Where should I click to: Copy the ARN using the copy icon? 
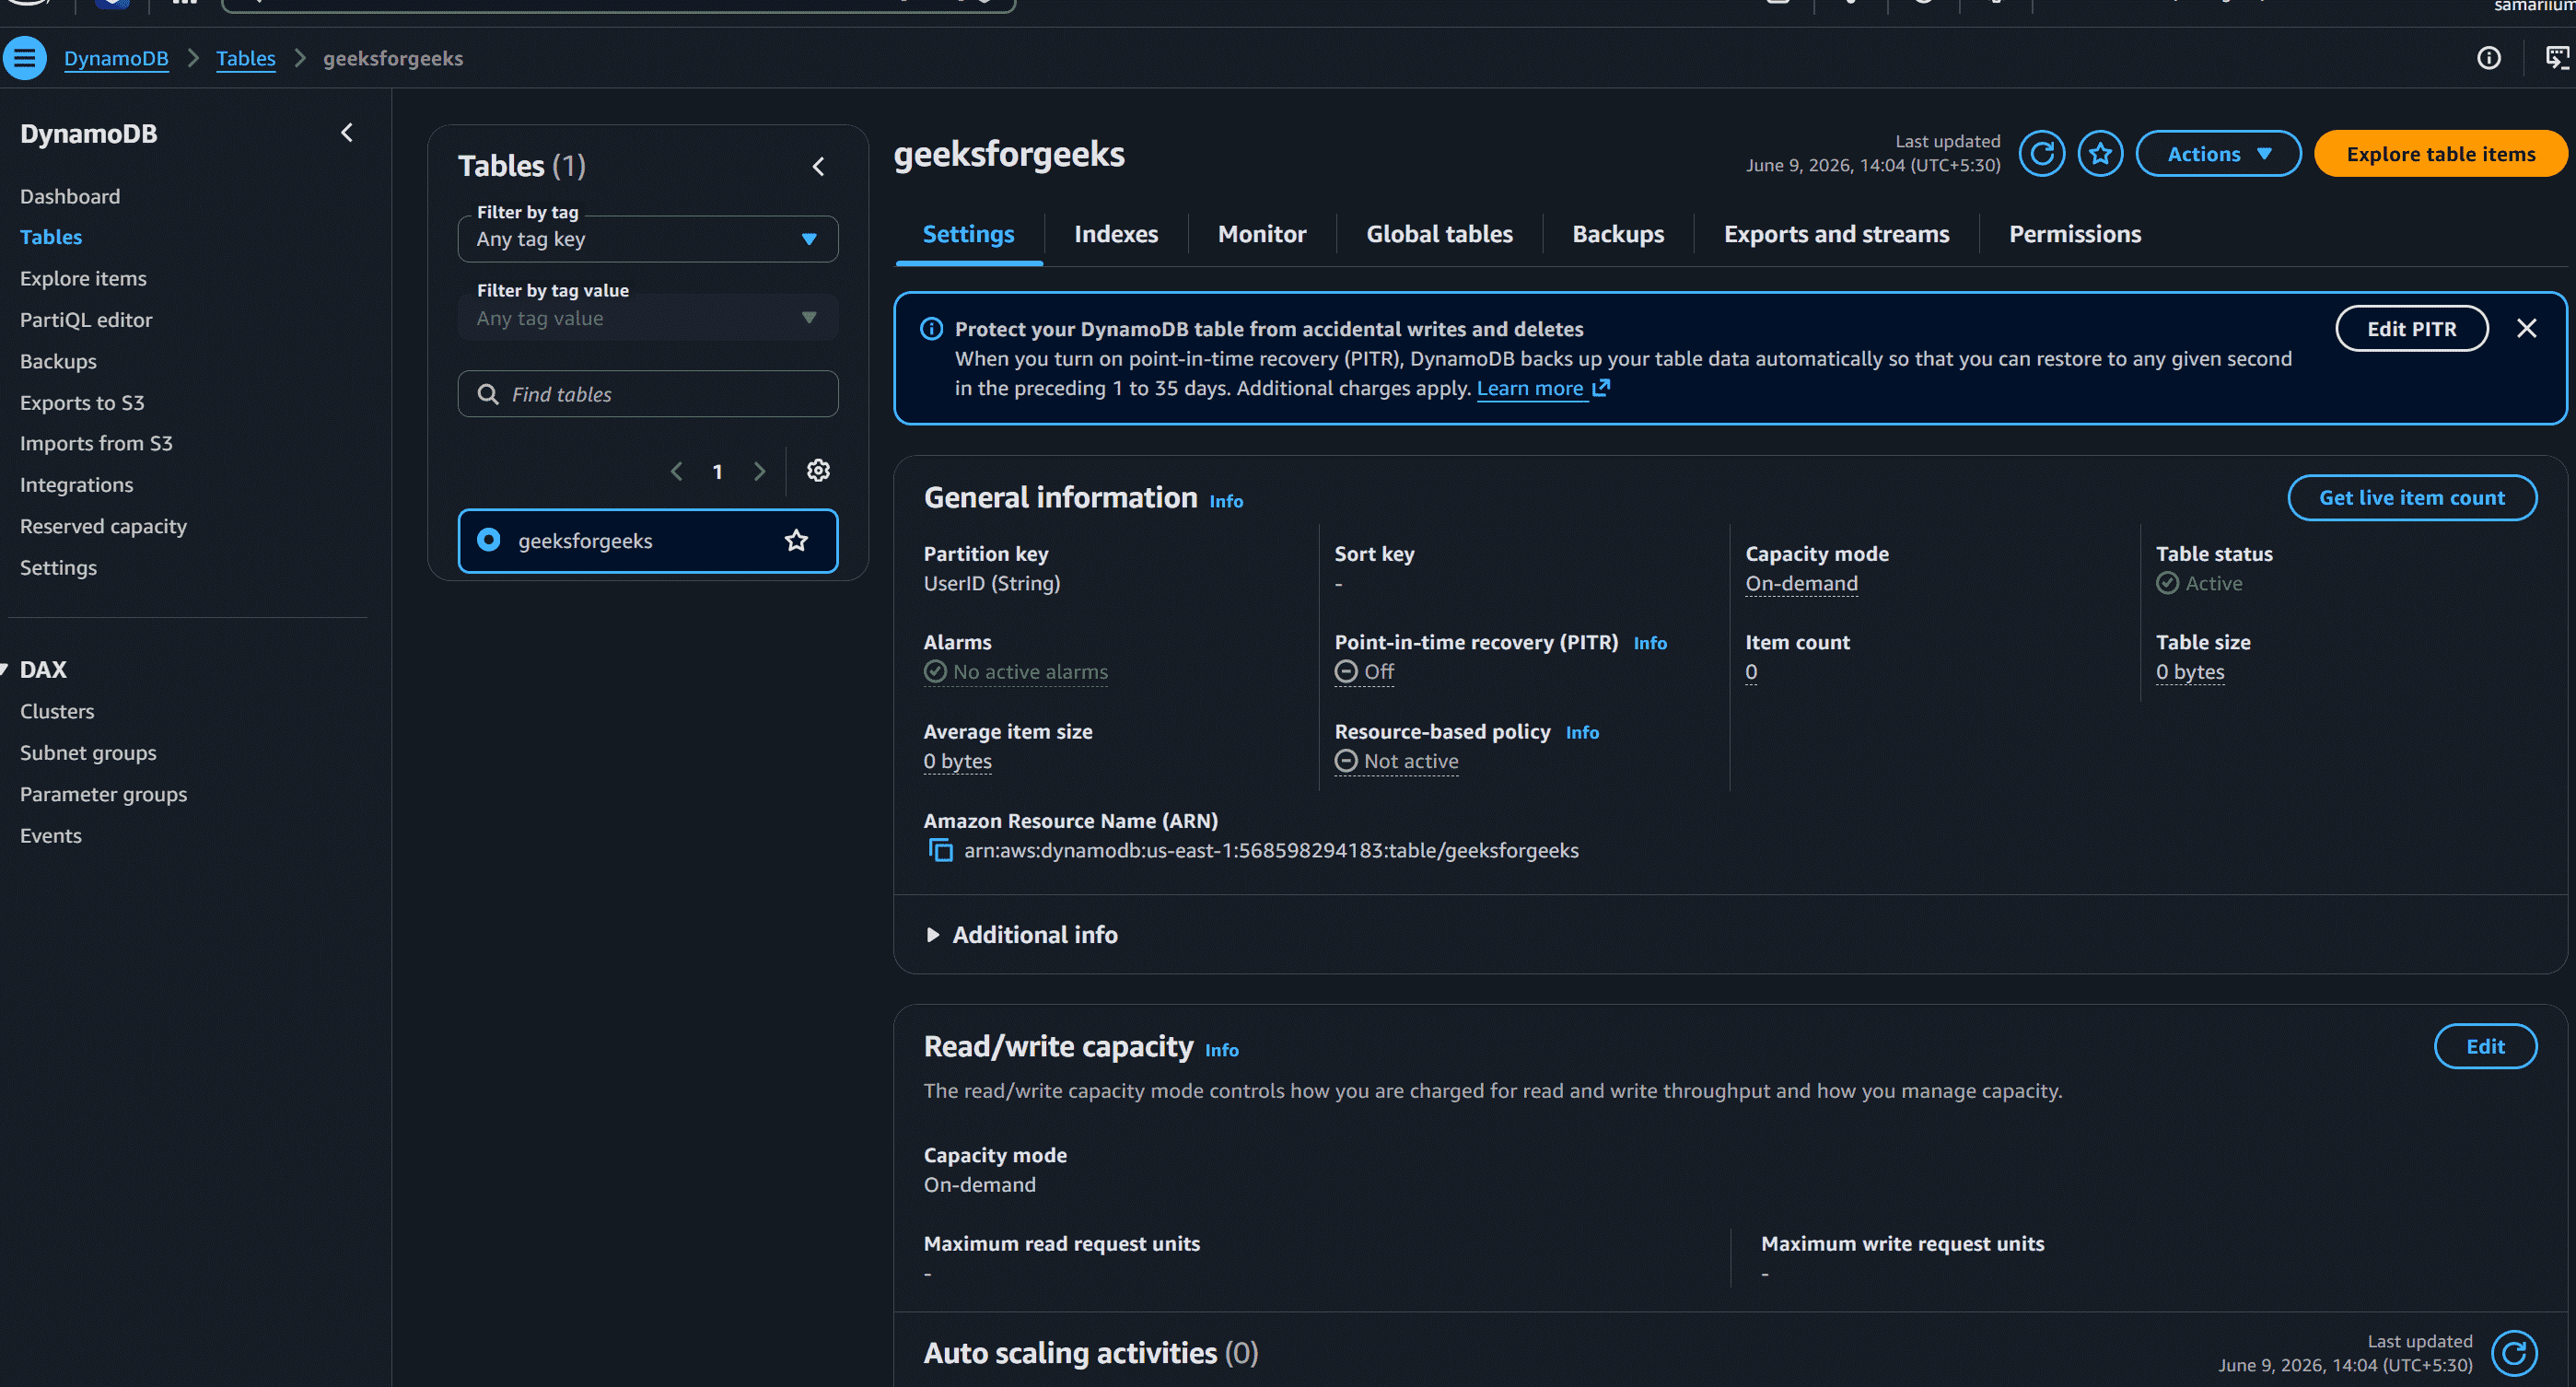[940, 850]
